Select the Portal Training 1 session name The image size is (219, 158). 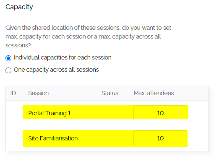tap(50, 113)
